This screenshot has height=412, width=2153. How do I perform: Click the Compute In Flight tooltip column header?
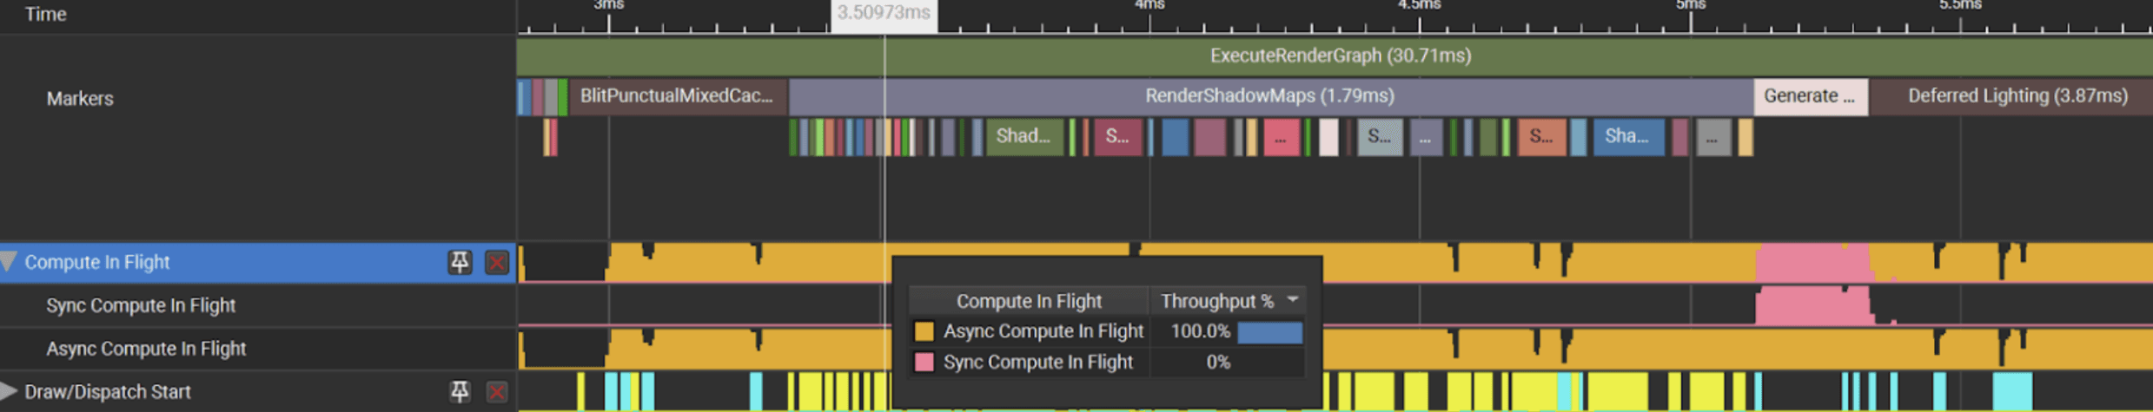(1029, 301)
